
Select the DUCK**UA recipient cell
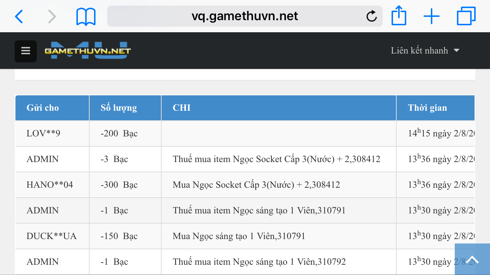coord(51,236)
